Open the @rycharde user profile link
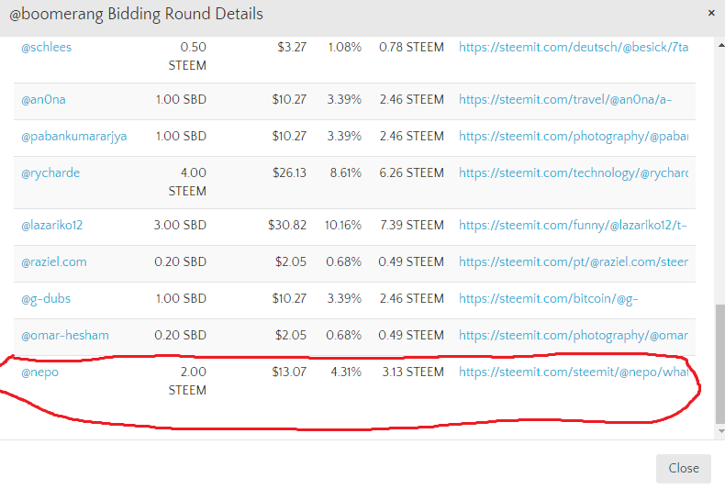Image resolution: width=725 pixels, height=489 pixels. (x=50, y=172)
